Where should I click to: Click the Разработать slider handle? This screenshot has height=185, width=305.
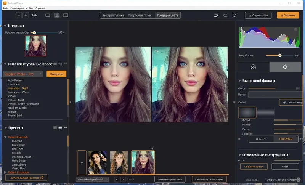click(280, 55)
